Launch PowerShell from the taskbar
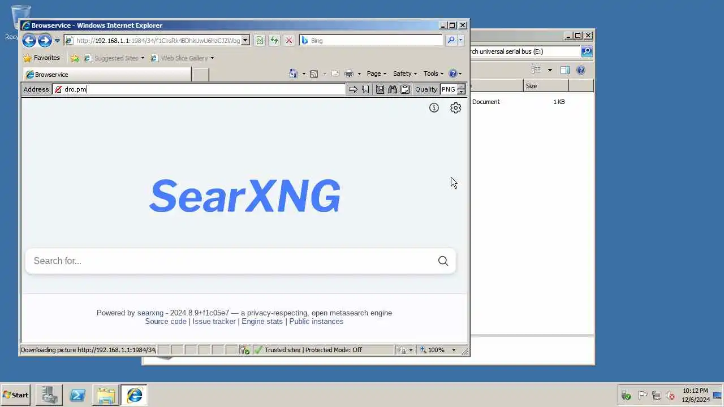Screen dimensions: 724x407 pyautogui.click(x=77, y=395)
